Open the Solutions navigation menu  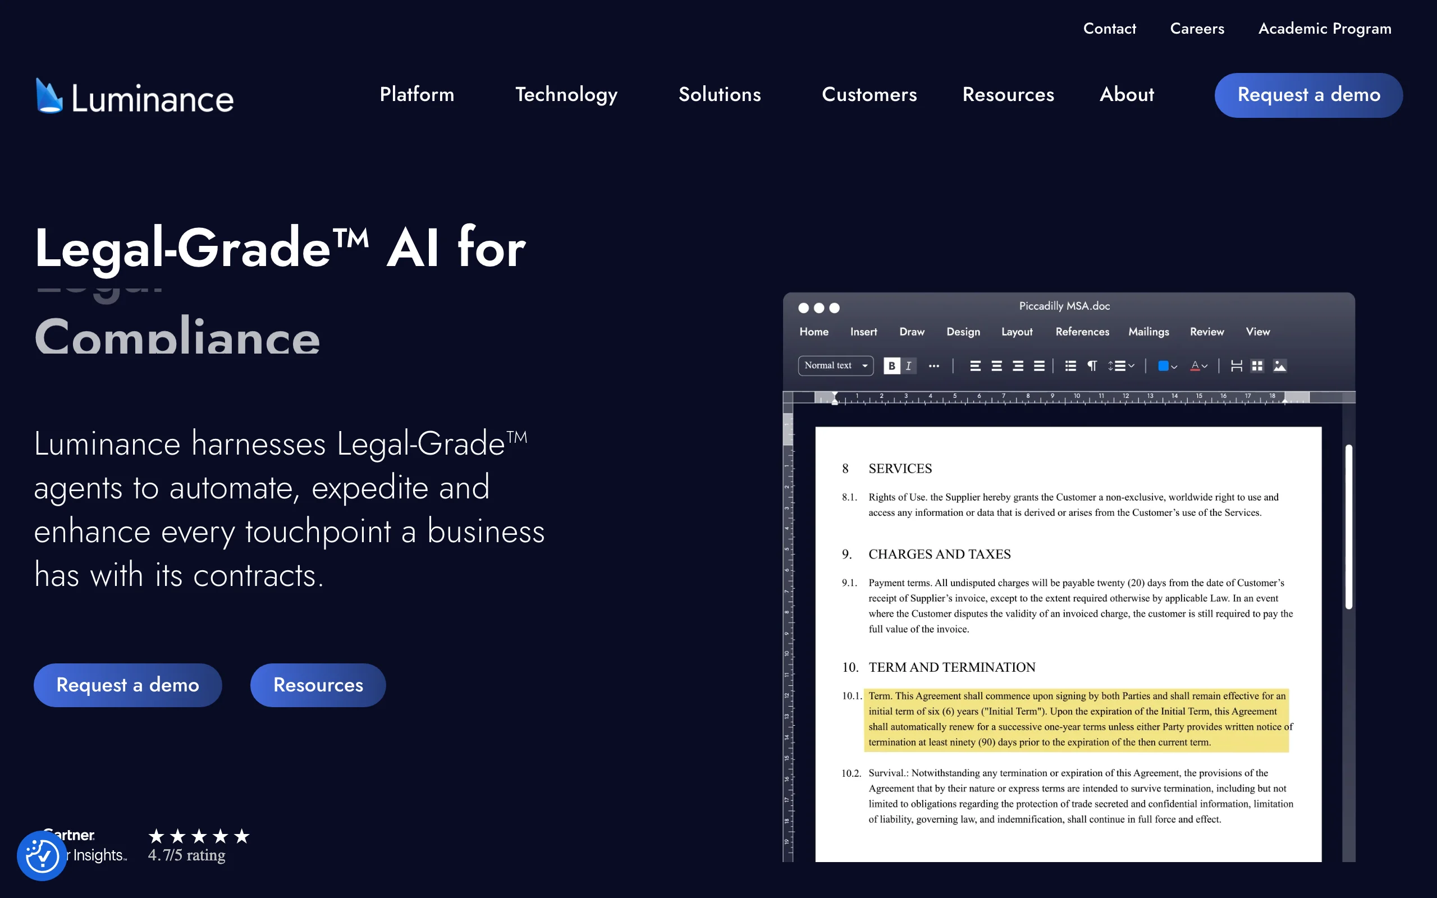(720, 94)
